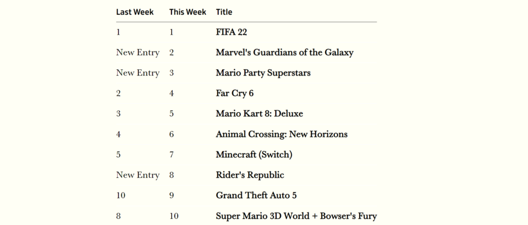Screen dimensions: 528x225
Task: Select the Minecraft (Switch) title
Action: coord(254,155)
